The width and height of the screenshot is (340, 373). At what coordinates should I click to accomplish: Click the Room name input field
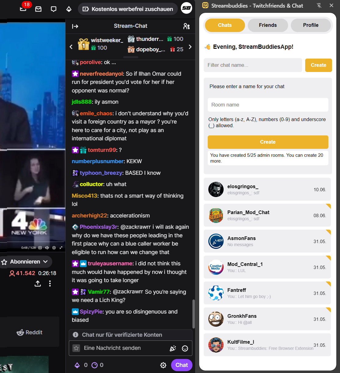[x=268, y=105]
